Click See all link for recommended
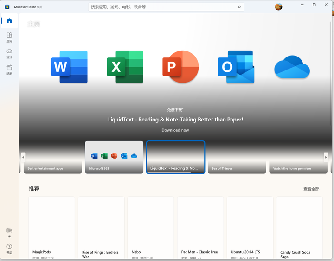 pyautogui.click(x=311, y=189)
